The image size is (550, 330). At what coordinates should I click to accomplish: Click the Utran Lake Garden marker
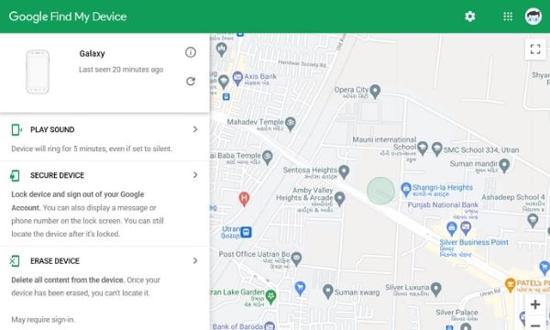pyautogui.click(x=270, y=297)
